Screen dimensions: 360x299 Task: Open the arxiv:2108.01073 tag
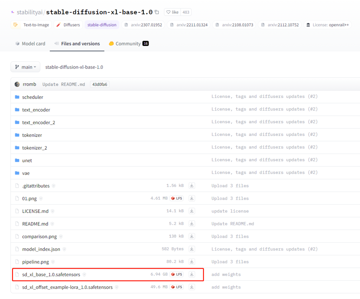pyautogui.click(x=234, y=25)
